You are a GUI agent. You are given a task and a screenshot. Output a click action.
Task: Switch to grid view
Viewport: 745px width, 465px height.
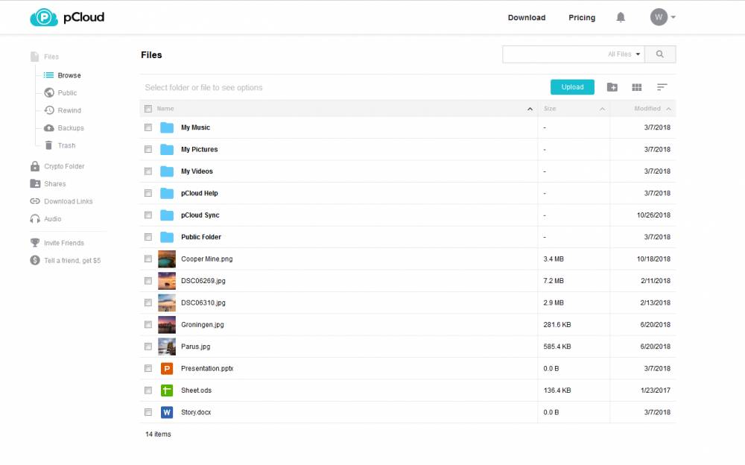point(637,87)
